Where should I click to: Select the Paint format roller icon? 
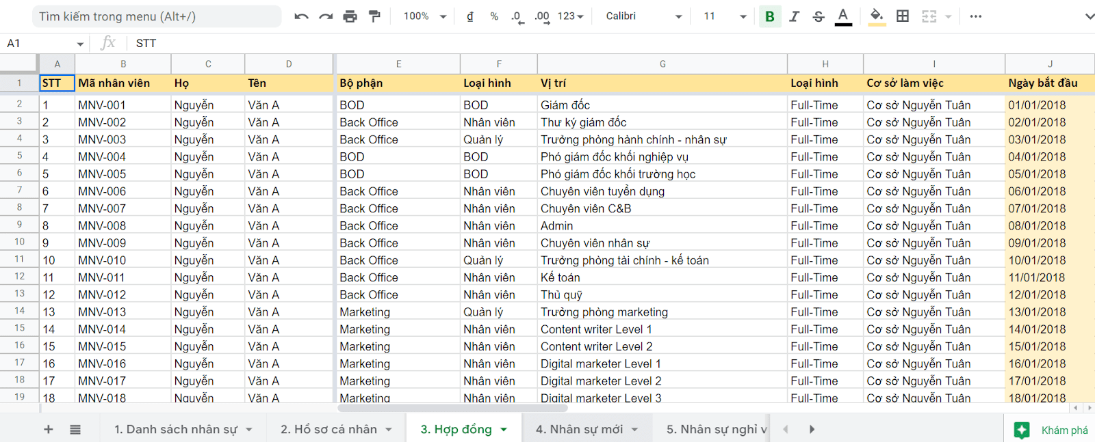[x=374, y=16]
